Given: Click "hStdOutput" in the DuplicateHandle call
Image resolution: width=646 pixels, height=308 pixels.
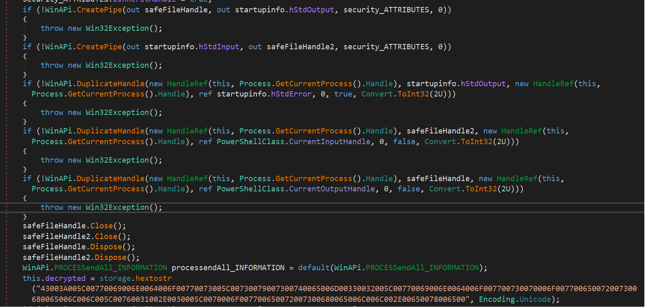Looking at the screenshot, I should (x=483, y=84).
